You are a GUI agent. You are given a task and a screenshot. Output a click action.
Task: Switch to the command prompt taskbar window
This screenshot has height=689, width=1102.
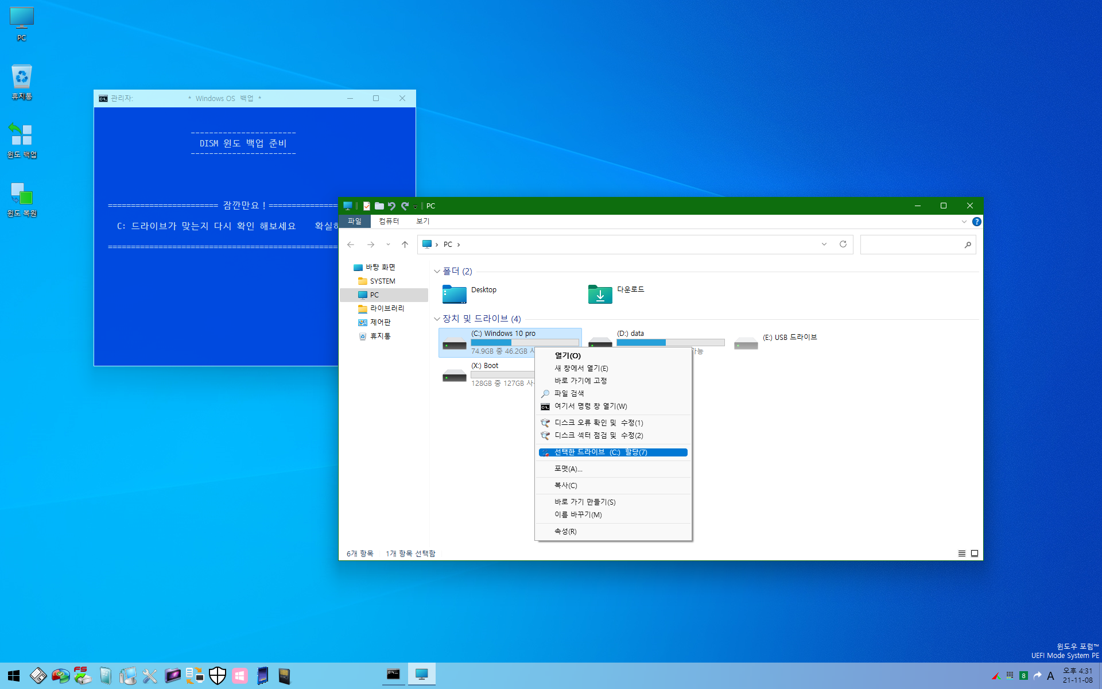click(x=393, y=675)
